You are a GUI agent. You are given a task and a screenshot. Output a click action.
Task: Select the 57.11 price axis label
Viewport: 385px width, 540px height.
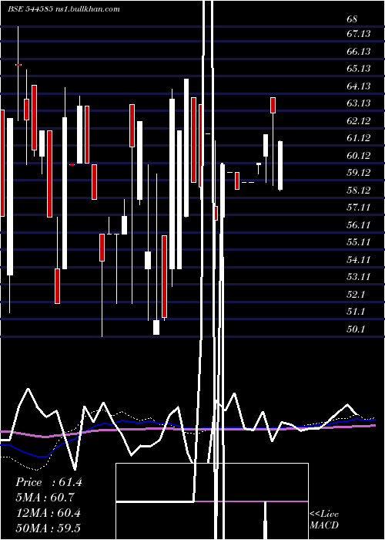click(x=359, y=208)
